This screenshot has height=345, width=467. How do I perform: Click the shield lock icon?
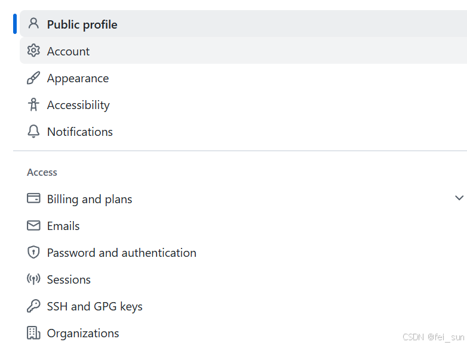[33, 253]
